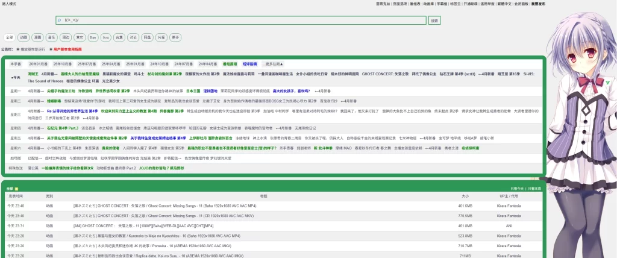Click uploader ANi in the 23:31 row

(509, 225)
